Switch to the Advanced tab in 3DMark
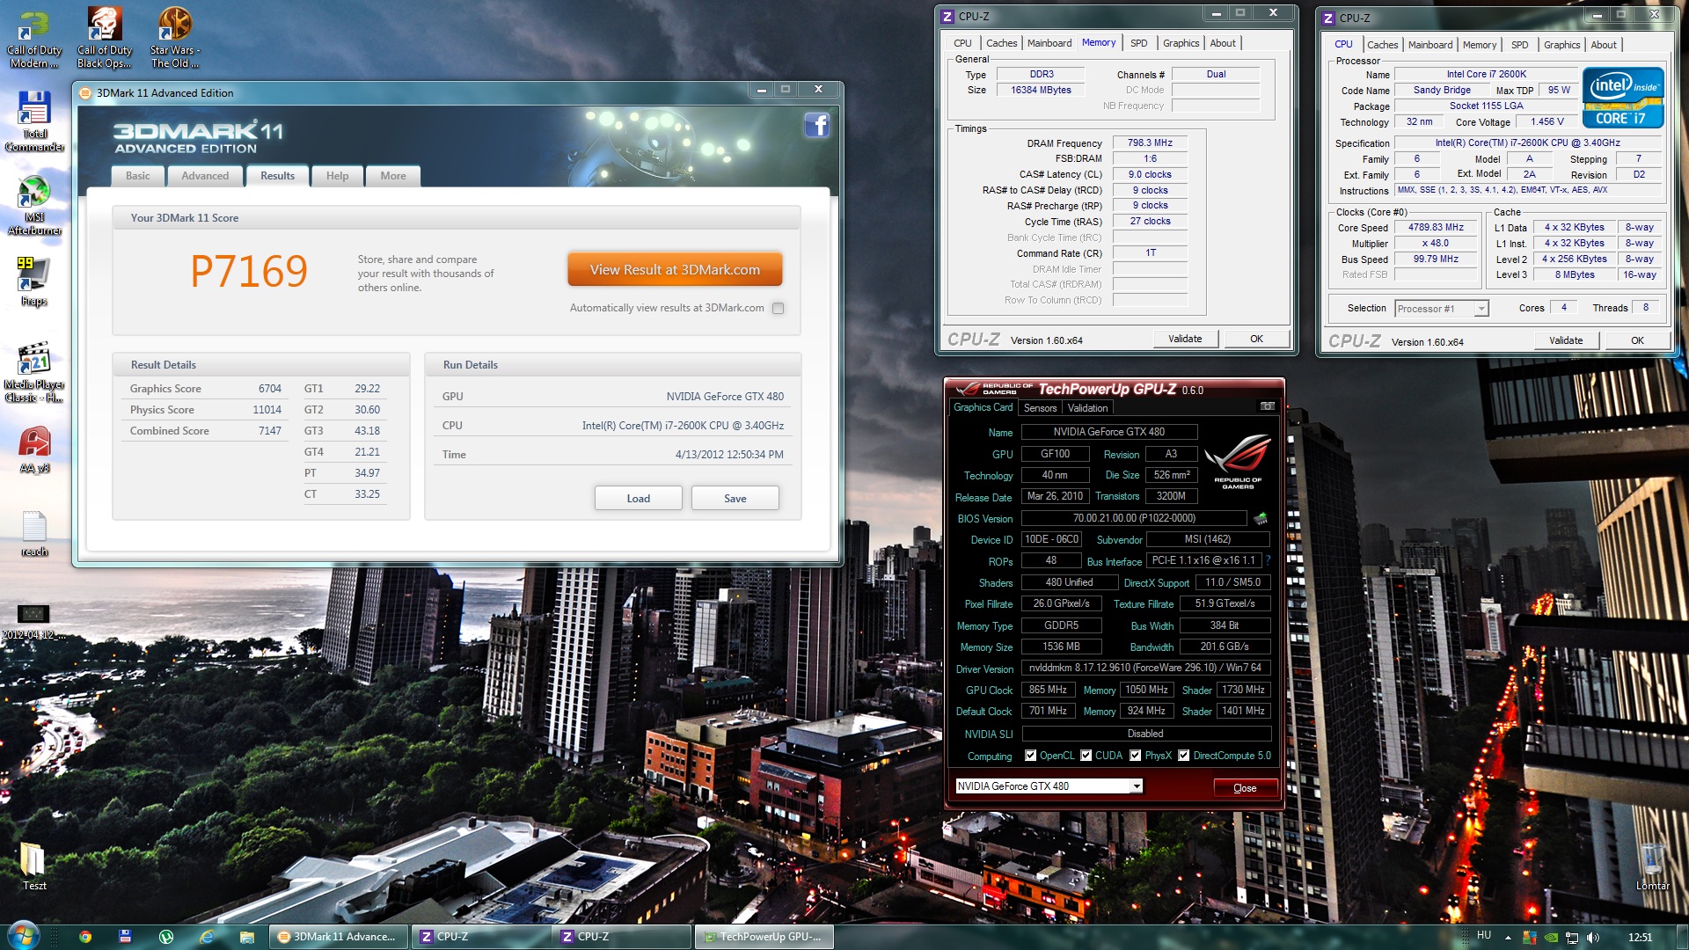This screenshot has height=950, width=1689. click(205, 176)
